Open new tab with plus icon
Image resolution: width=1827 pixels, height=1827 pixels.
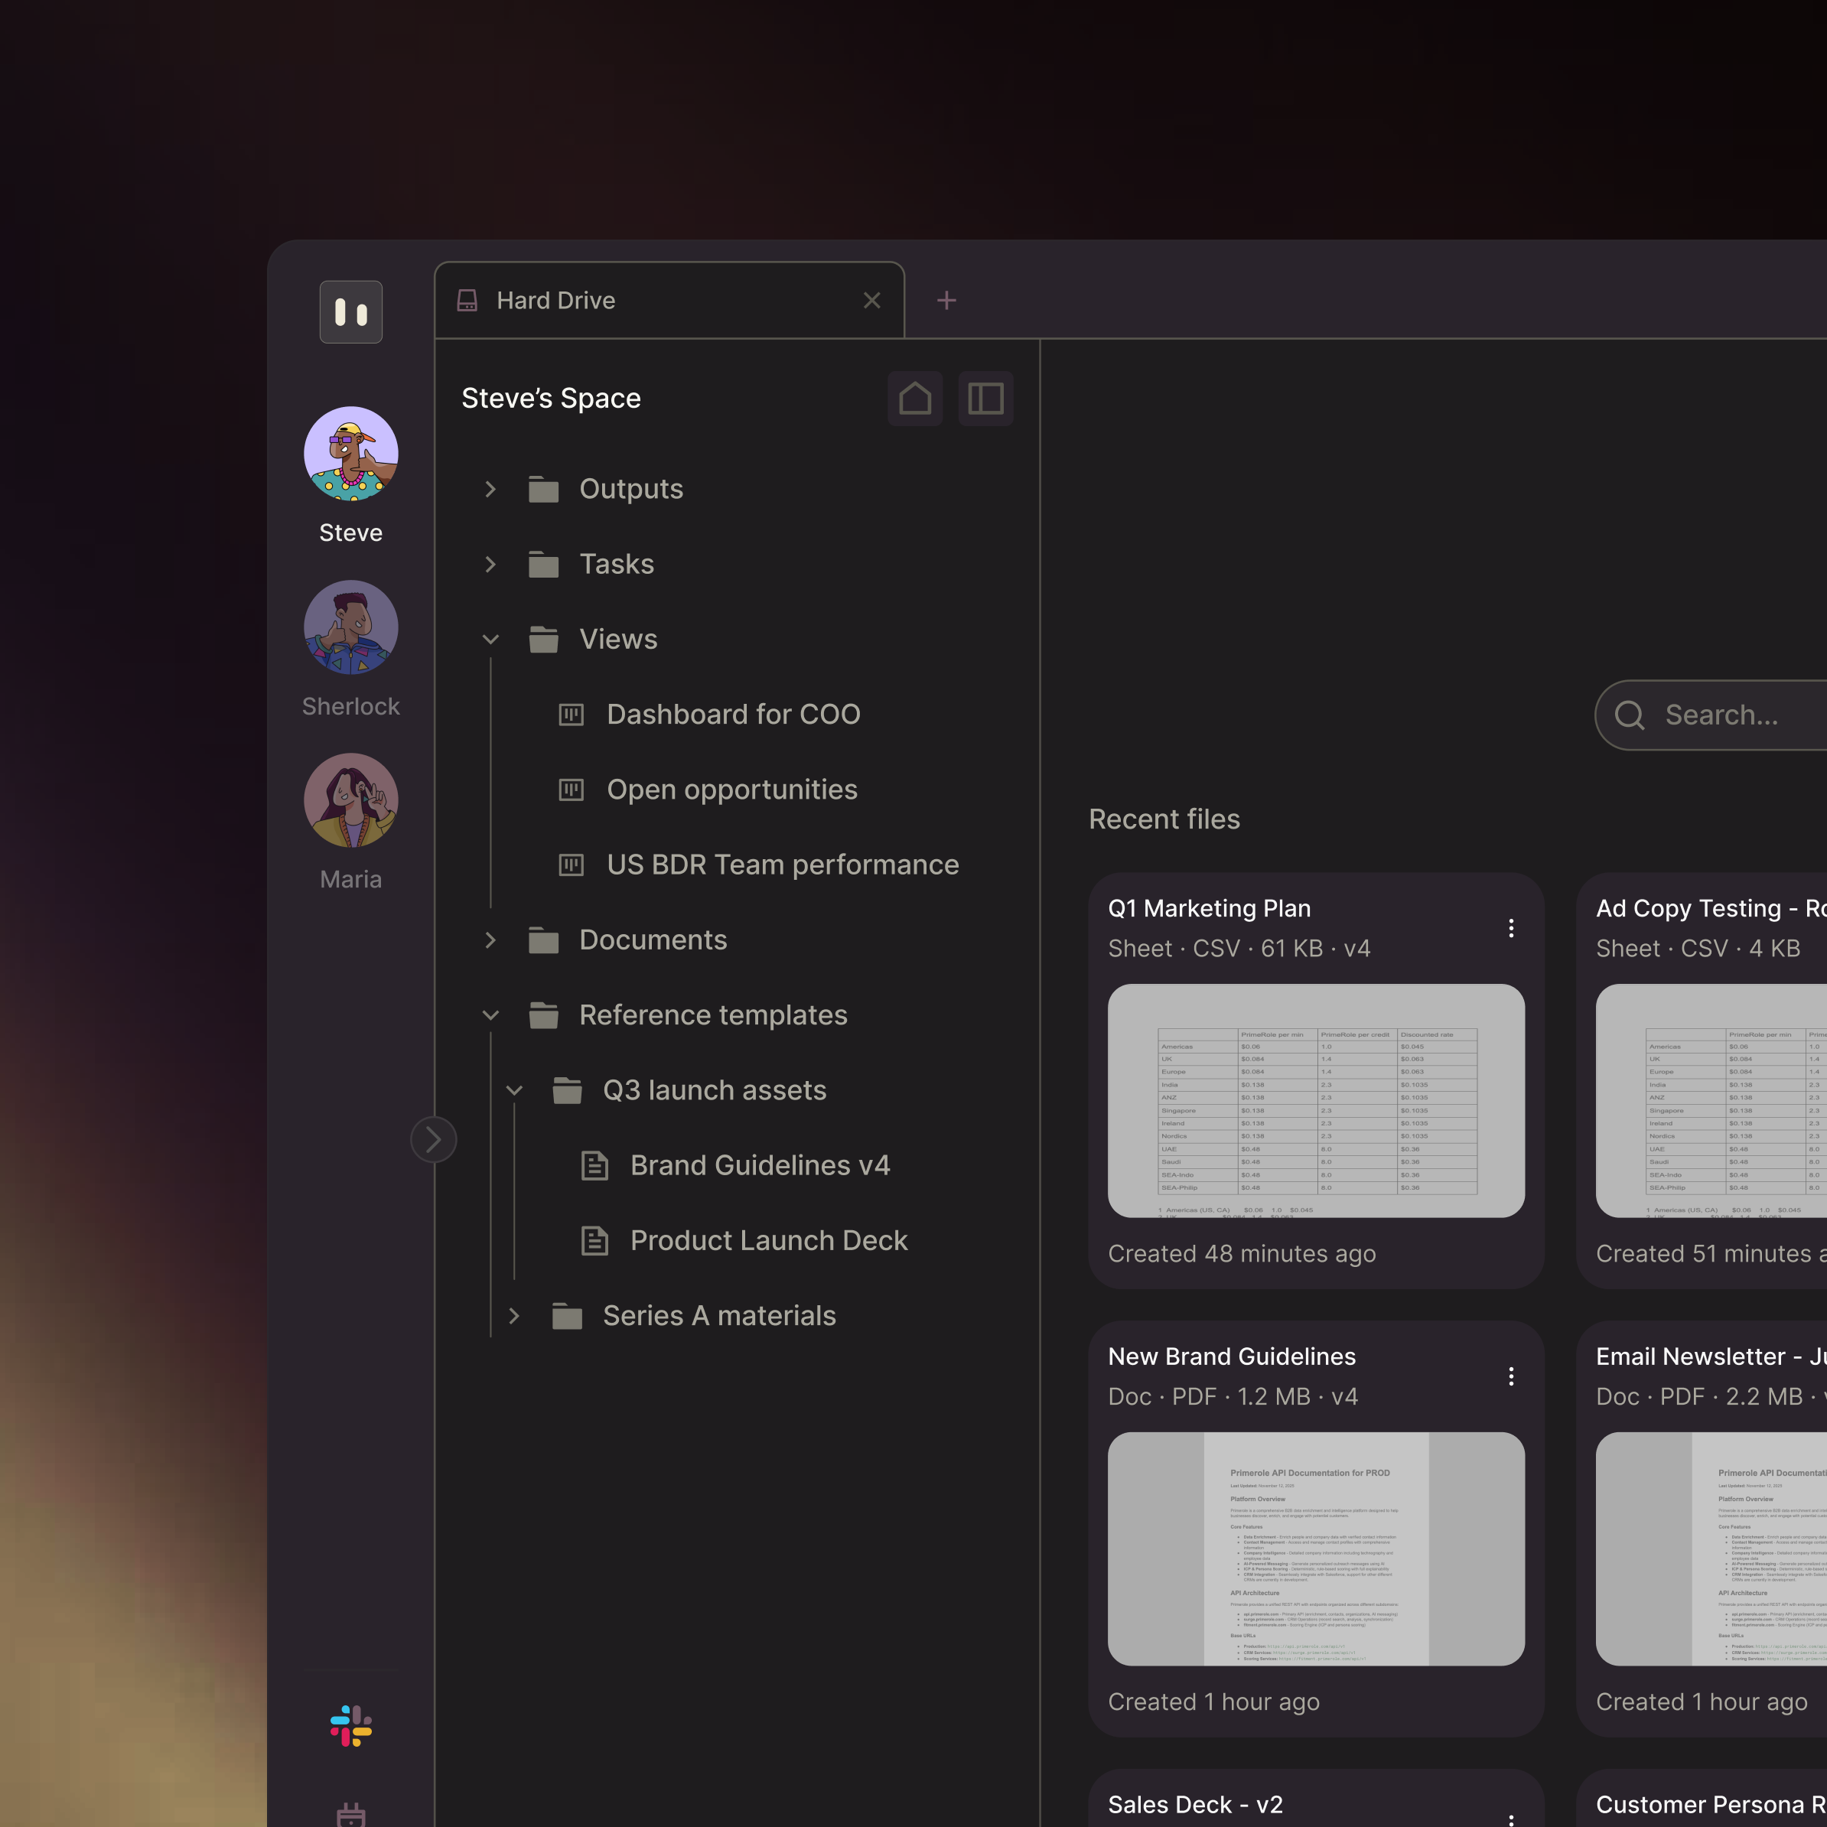946,301
